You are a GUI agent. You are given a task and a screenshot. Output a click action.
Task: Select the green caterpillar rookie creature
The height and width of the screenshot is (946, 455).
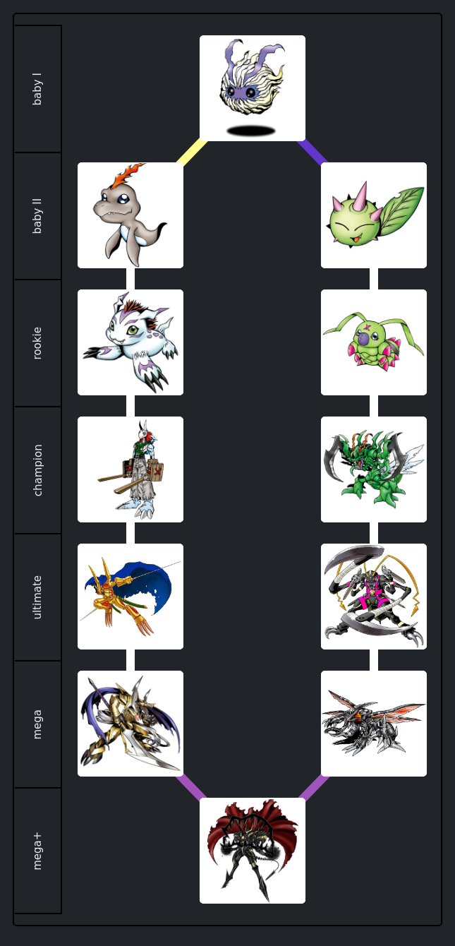pos(374,342)
